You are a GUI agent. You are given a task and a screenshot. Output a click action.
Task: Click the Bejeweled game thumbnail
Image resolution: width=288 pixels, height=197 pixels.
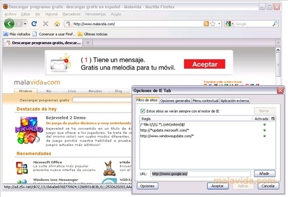click(x=29, y=130)
